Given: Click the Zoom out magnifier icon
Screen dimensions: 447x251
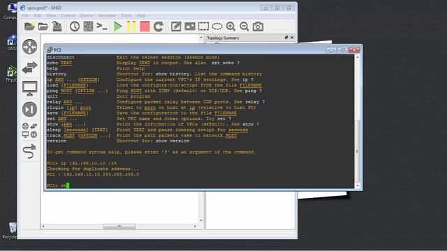Looking at the screenshot, I should 244,26.
